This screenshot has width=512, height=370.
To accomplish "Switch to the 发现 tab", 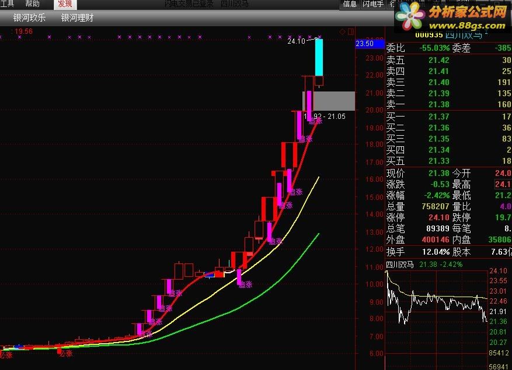I will 65,4.
